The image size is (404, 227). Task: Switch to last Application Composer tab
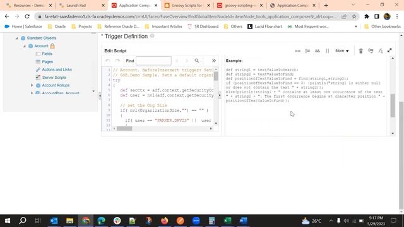coord(293,5)
